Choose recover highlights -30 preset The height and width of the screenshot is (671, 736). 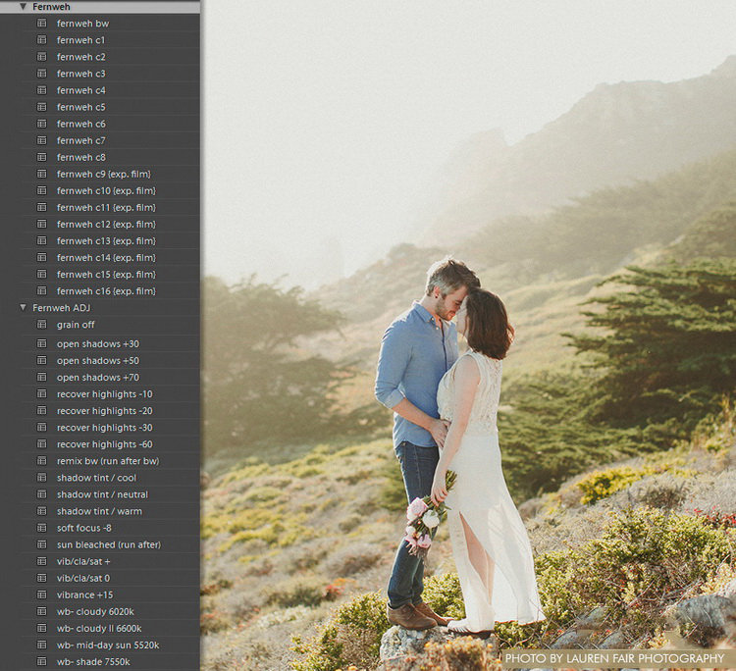pyautogui.click(x=105, y=428)
